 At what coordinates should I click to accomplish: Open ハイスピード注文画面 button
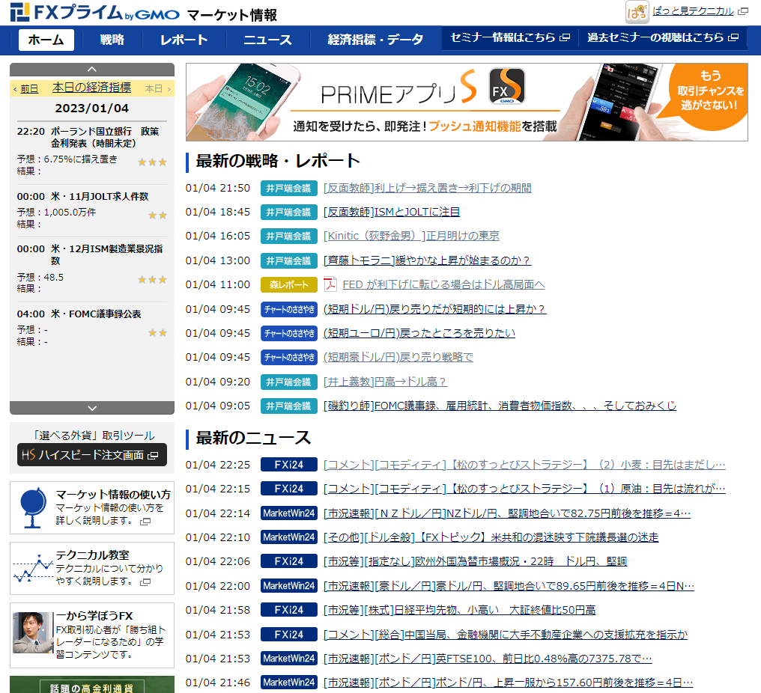point(91,455)
